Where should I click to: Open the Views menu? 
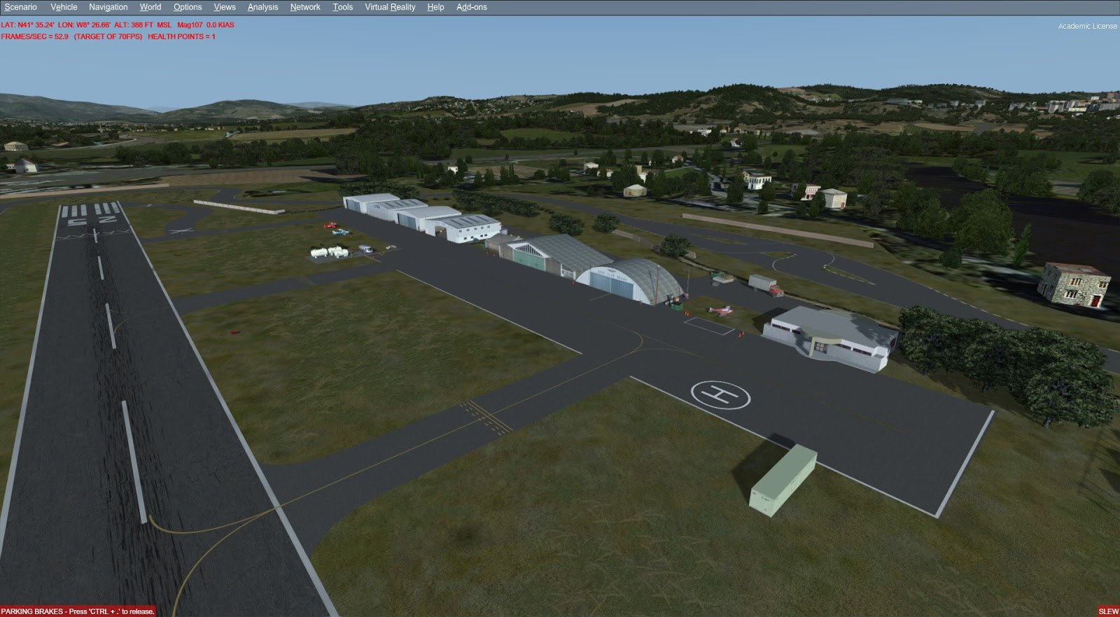224,7
